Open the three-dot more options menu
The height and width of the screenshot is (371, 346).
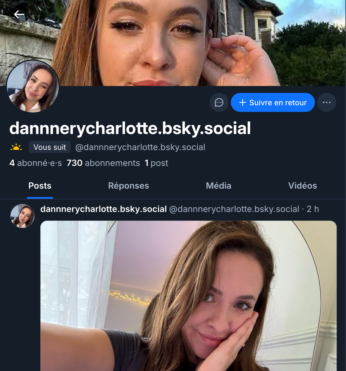(x=326, y=102)
